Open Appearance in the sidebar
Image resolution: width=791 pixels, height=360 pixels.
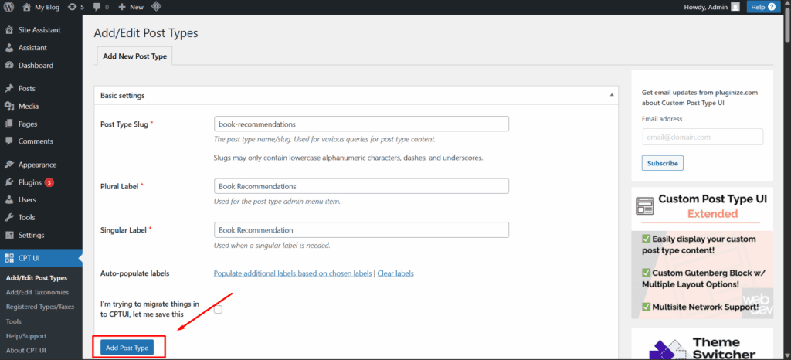point(37,165)
